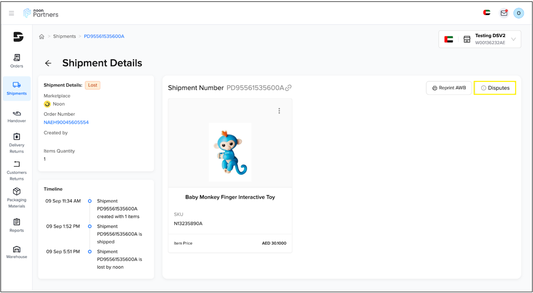Open Reports section

tap(16, 225)
